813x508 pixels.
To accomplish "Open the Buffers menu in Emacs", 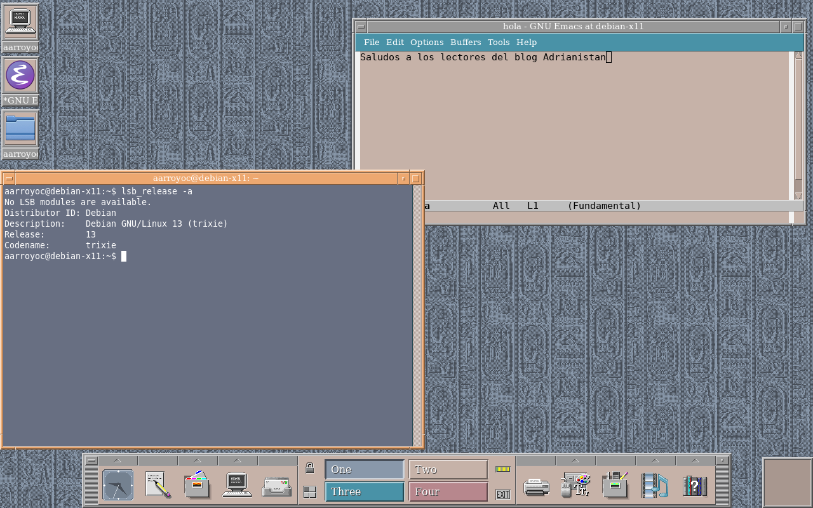I will click(466, 43).
